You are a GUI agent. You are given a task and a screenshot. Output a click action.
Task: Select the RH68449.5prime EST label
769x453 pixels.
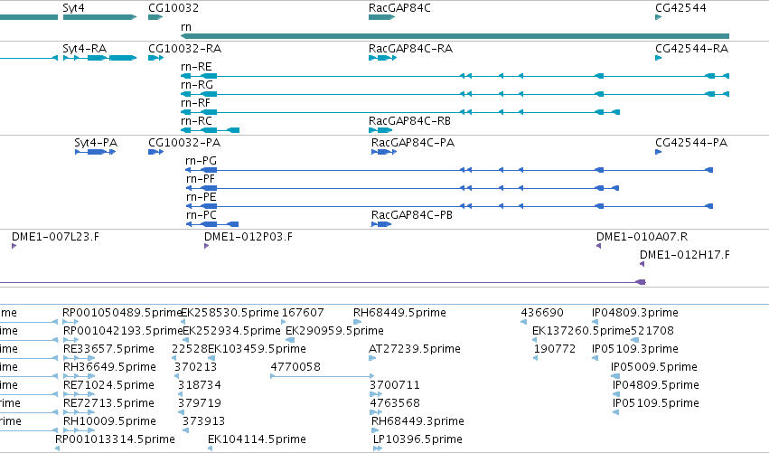click(399, 313)
